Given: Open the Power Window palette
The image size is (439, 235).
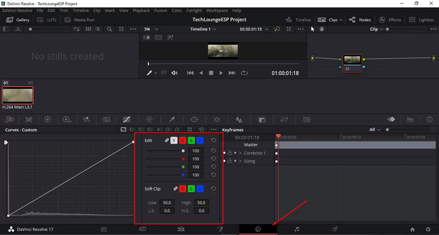Looking at the screenshot, I should click(x=194, y=120).
